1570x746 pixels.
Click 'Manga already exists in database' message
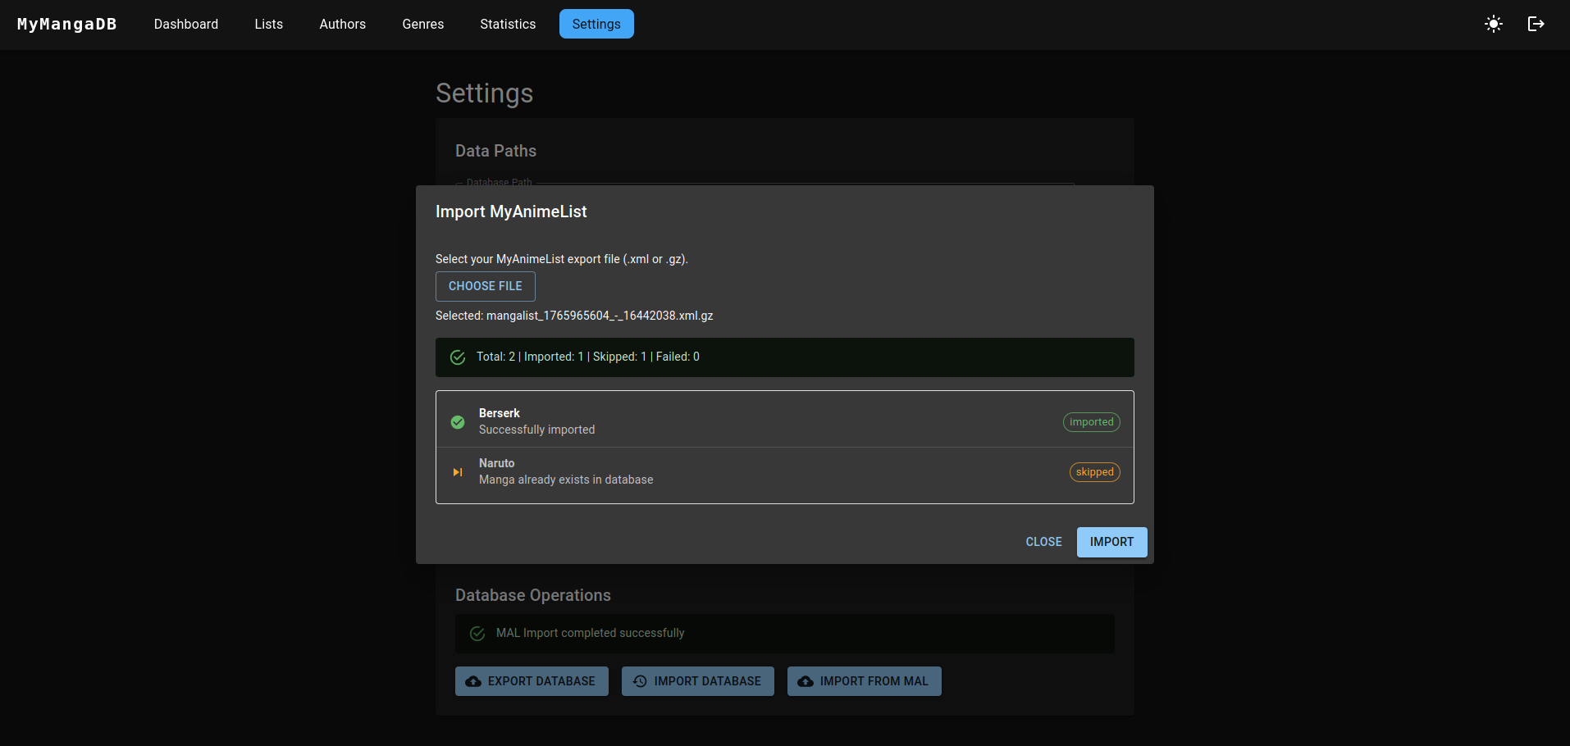(x=566, y=480)
